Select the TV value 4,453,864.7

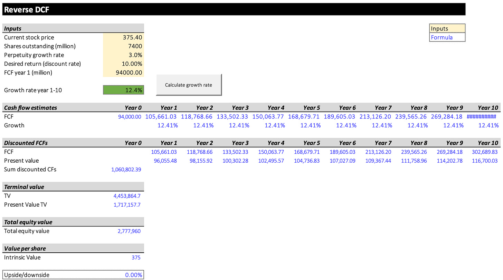[127, 196]
